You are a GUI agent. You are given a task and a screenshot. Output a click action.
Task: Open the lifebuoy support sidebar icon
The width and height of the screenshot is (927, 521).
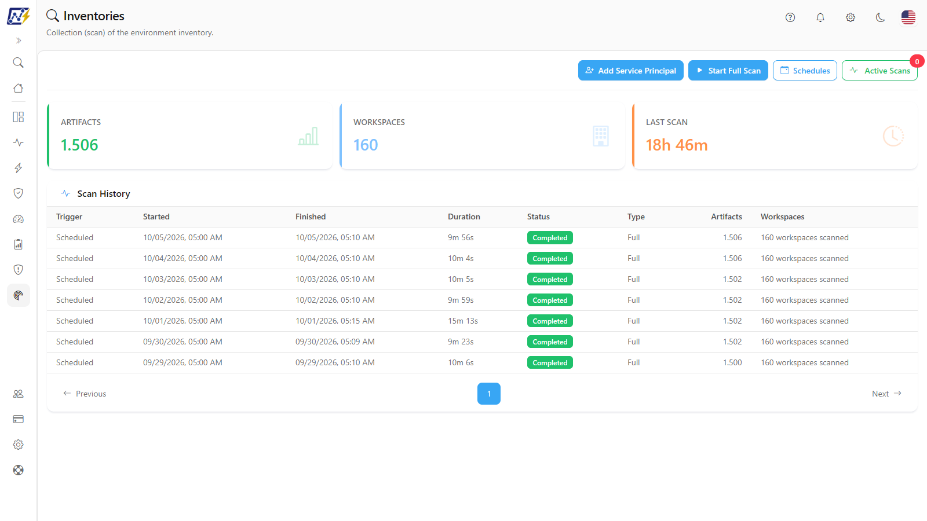[x=19, y=470]
